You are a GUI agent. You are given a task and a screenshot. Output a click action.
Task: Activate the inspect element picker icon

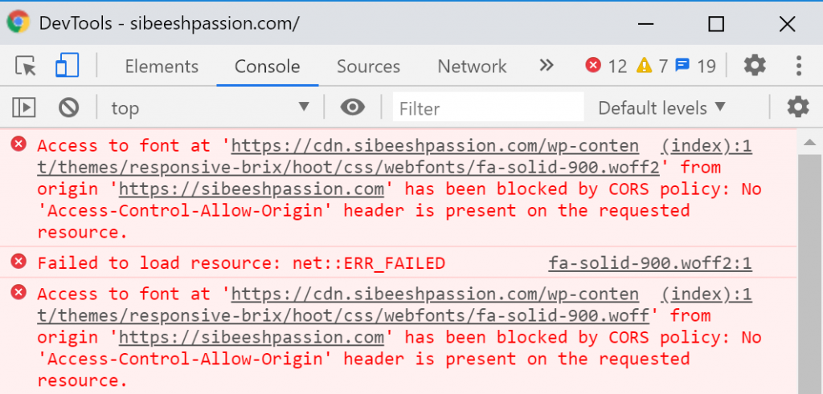click(x=25, y=66)
